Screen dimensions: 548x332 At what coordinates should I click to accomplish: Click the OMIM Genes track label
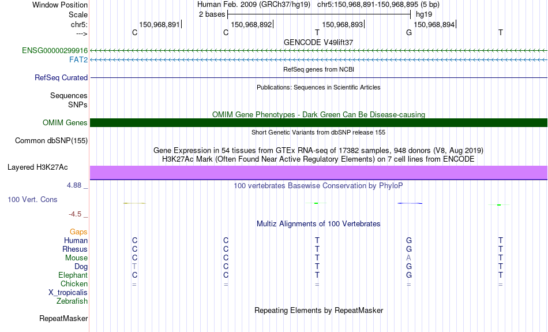(65, 123)
